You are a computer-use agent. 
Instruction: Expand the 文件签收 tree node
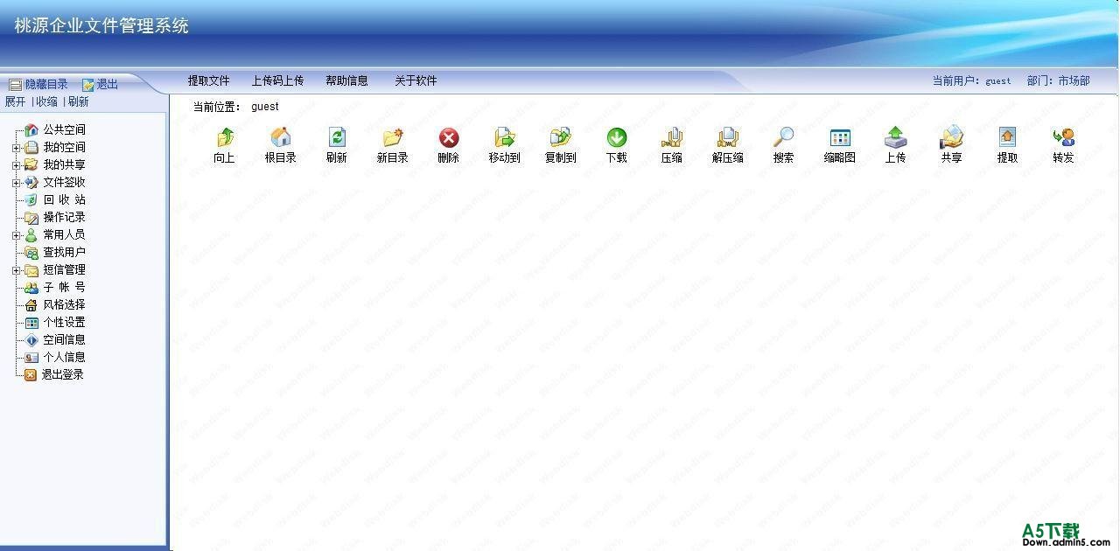point(16,183)
